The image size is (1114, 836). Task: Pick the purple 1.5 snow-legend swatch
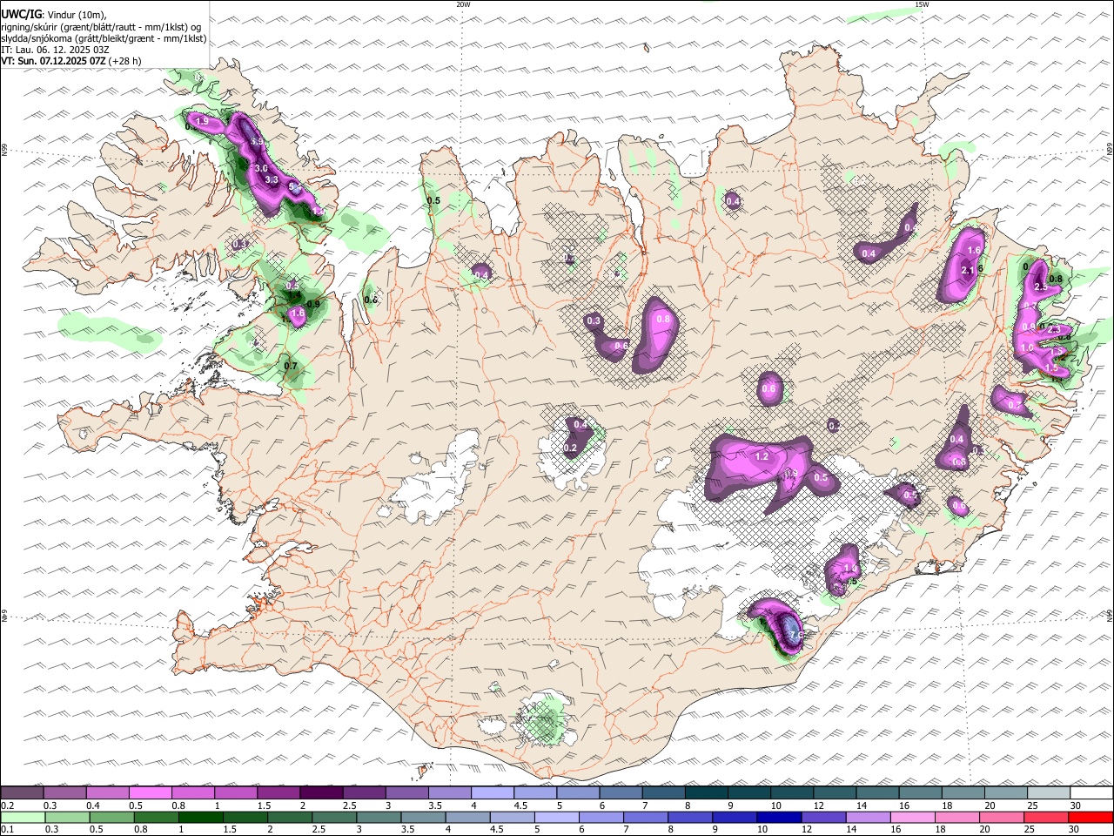pyautogui.click(x=278, y=792)
